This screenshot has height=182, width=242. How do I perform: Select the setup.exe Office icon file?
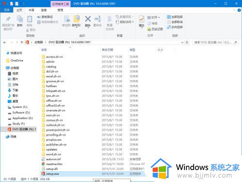point(43,174)
